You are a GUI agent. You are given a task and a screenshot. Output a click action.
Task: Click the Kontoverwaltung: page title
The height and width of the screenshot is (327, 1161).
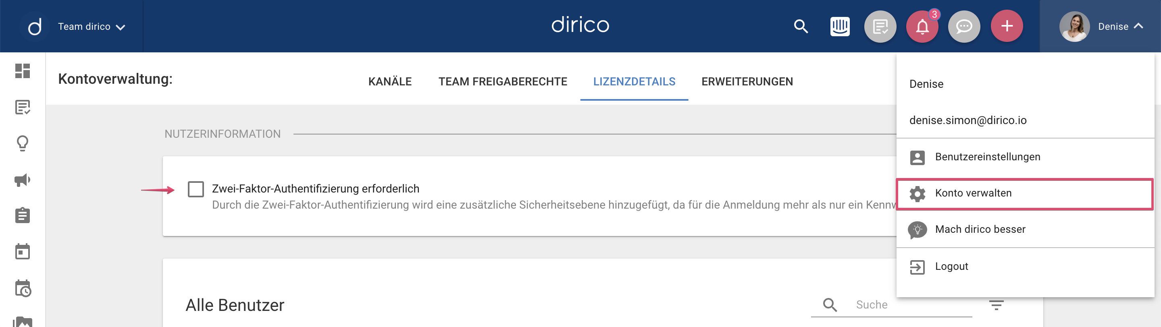(x=115, y=79)
